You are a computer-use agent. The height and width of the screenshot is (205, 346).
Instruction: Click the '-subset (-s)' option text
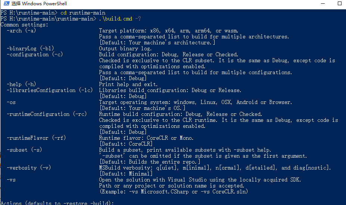point(24,150)
